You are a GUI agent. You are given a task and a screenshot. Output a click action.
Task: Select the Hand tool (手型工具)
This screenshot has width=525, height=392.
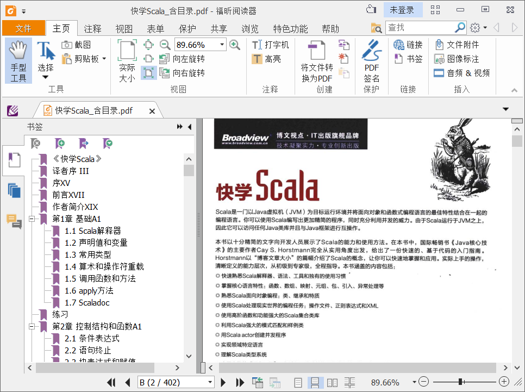tap(18, 60)
